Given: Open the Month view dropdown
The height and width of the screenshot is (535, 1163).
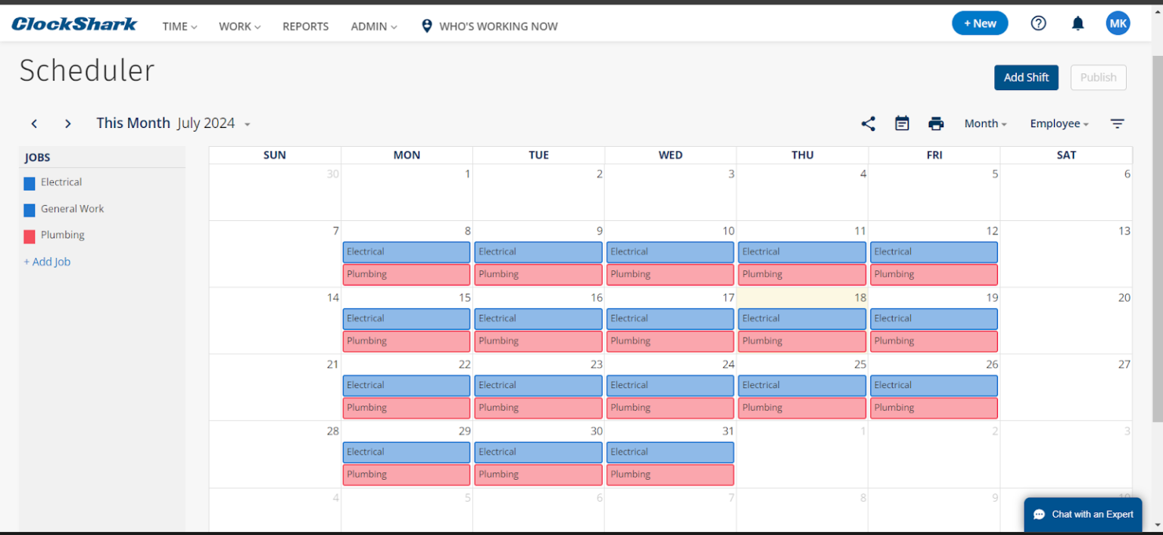Looking at the screenshot, I should point(984,123).
